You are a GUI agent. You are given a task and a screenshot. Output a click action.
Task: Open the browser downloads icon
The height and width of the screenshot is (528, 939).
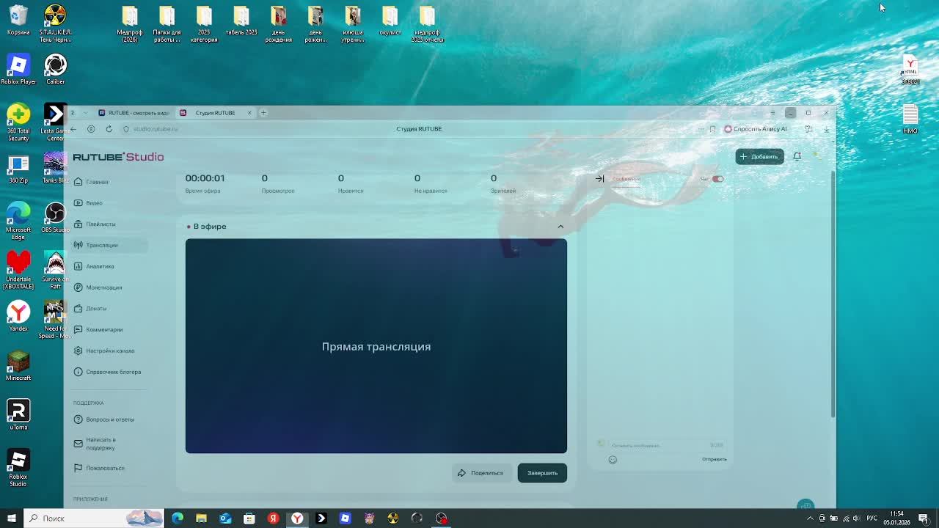[x=826, y=129]
